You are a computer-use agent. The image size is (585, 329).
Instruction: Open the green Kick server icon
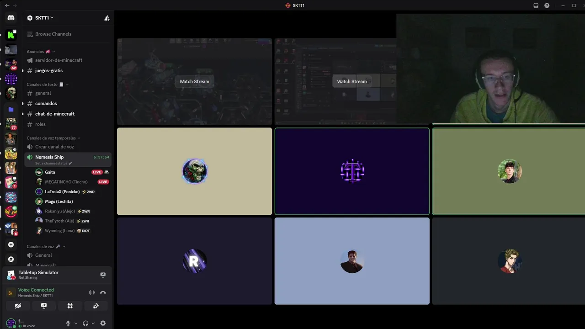click(11, 35)
